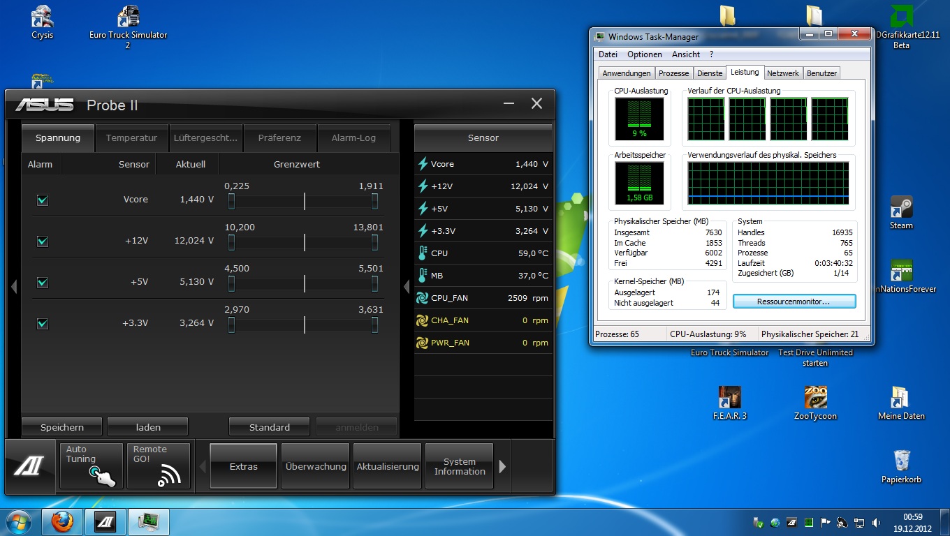
Task: Click Task Manager taskbar button
Action: tap(147, 521)
